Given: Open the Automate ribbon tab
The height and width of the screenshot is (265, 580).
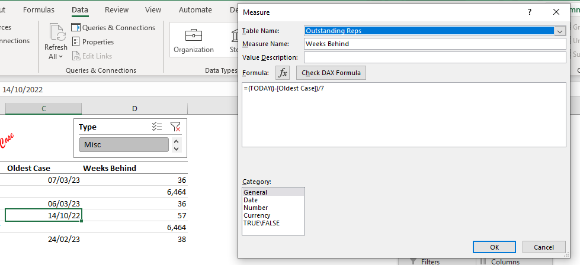Looking at the screenshot, I should (196, 10).
